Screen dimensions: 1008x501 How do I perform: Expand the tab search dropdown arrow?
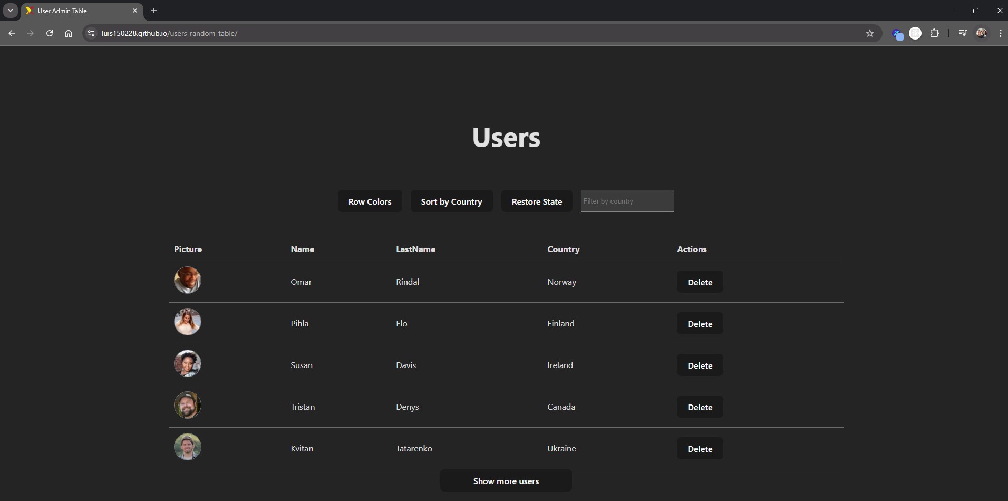tap(10, 11)
